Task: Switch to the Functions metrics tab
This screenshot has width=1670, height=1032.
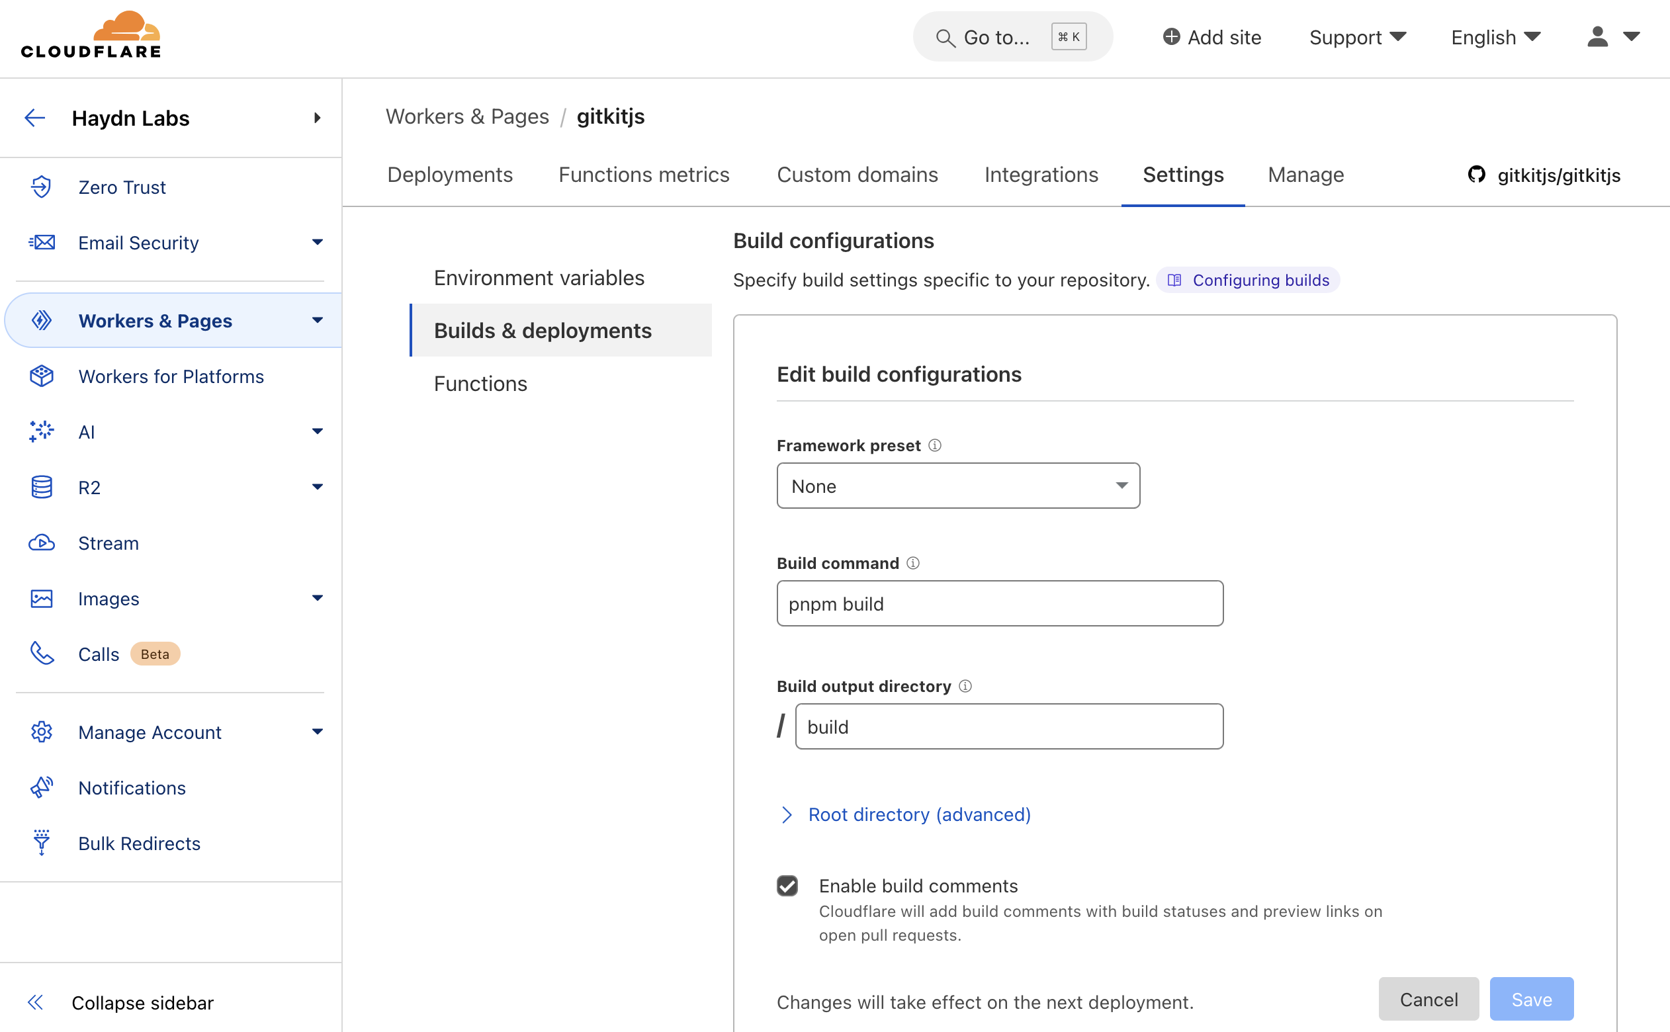Action: click(644, 175)
